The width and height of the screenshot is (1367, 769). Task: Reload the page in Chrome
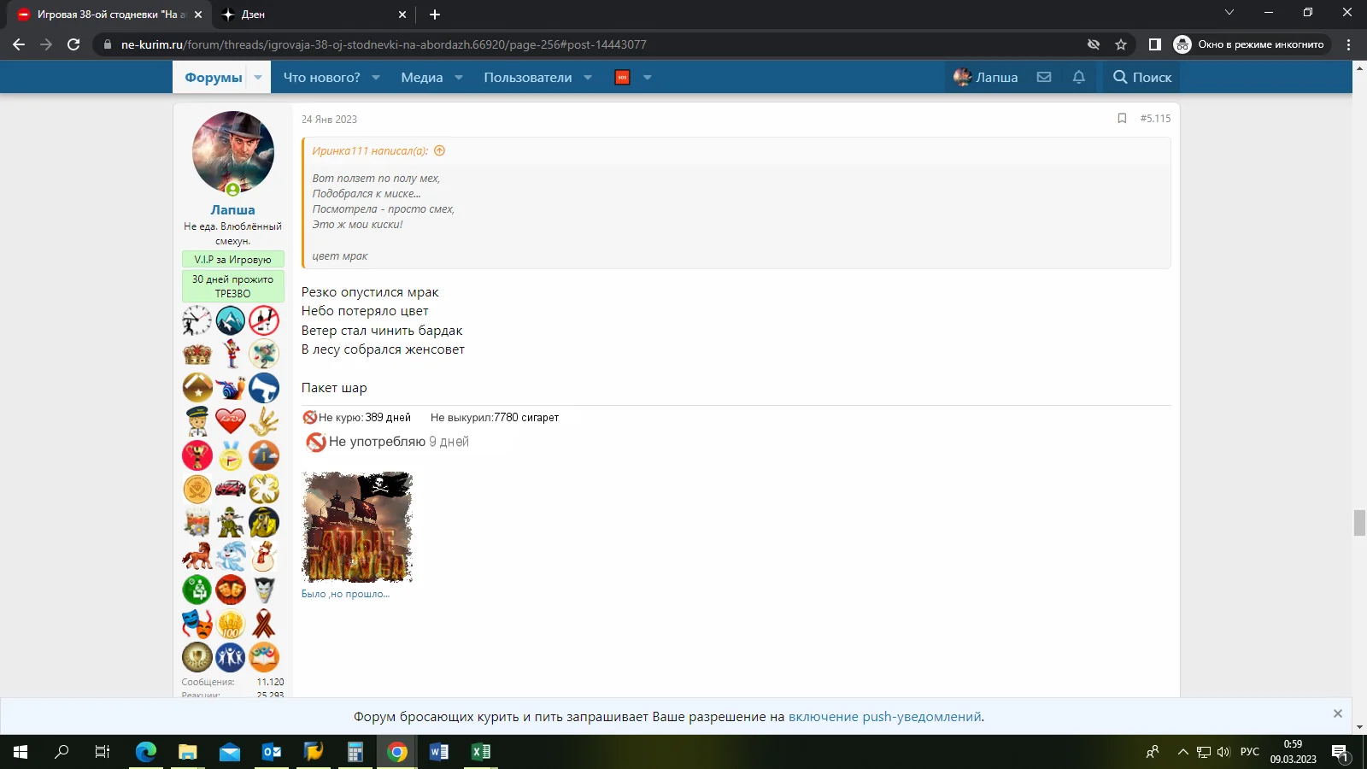click(x=73, y=44)
